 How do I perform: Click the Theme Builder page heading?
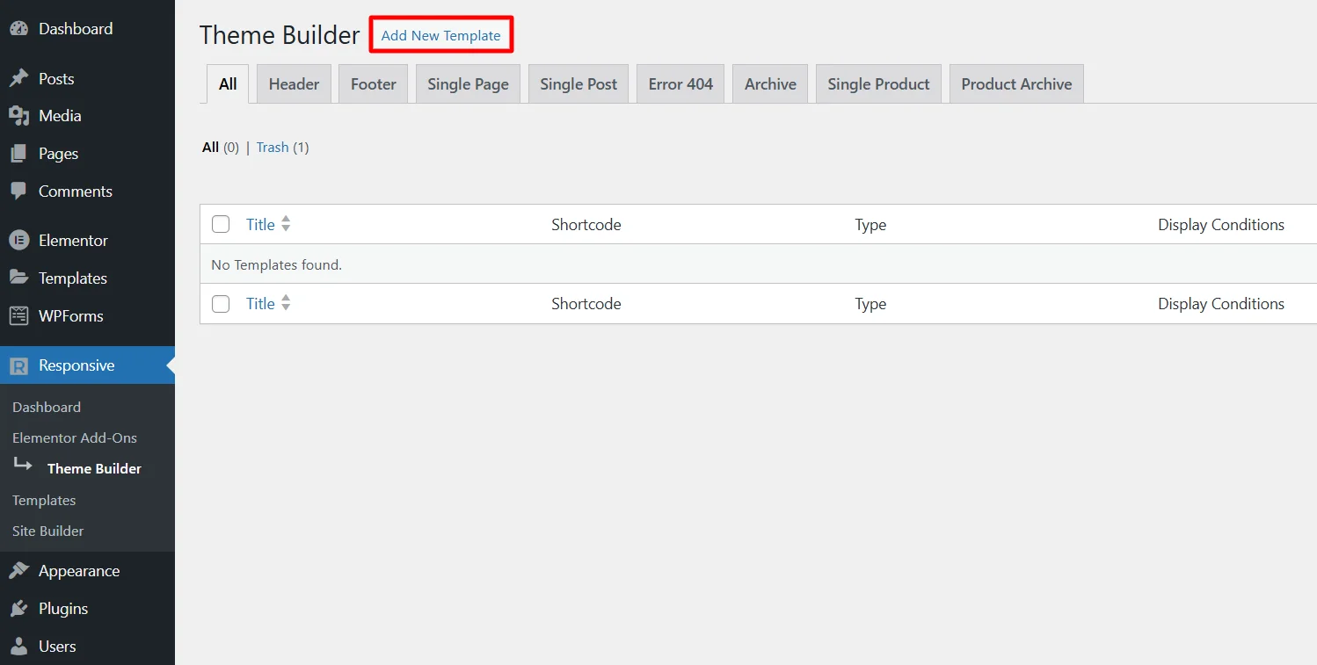(x=280, y=35)
